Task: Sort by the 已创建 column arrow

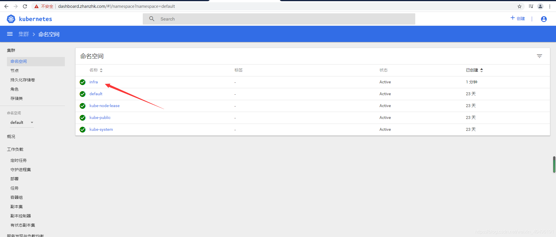Action: tap(482, 70)
